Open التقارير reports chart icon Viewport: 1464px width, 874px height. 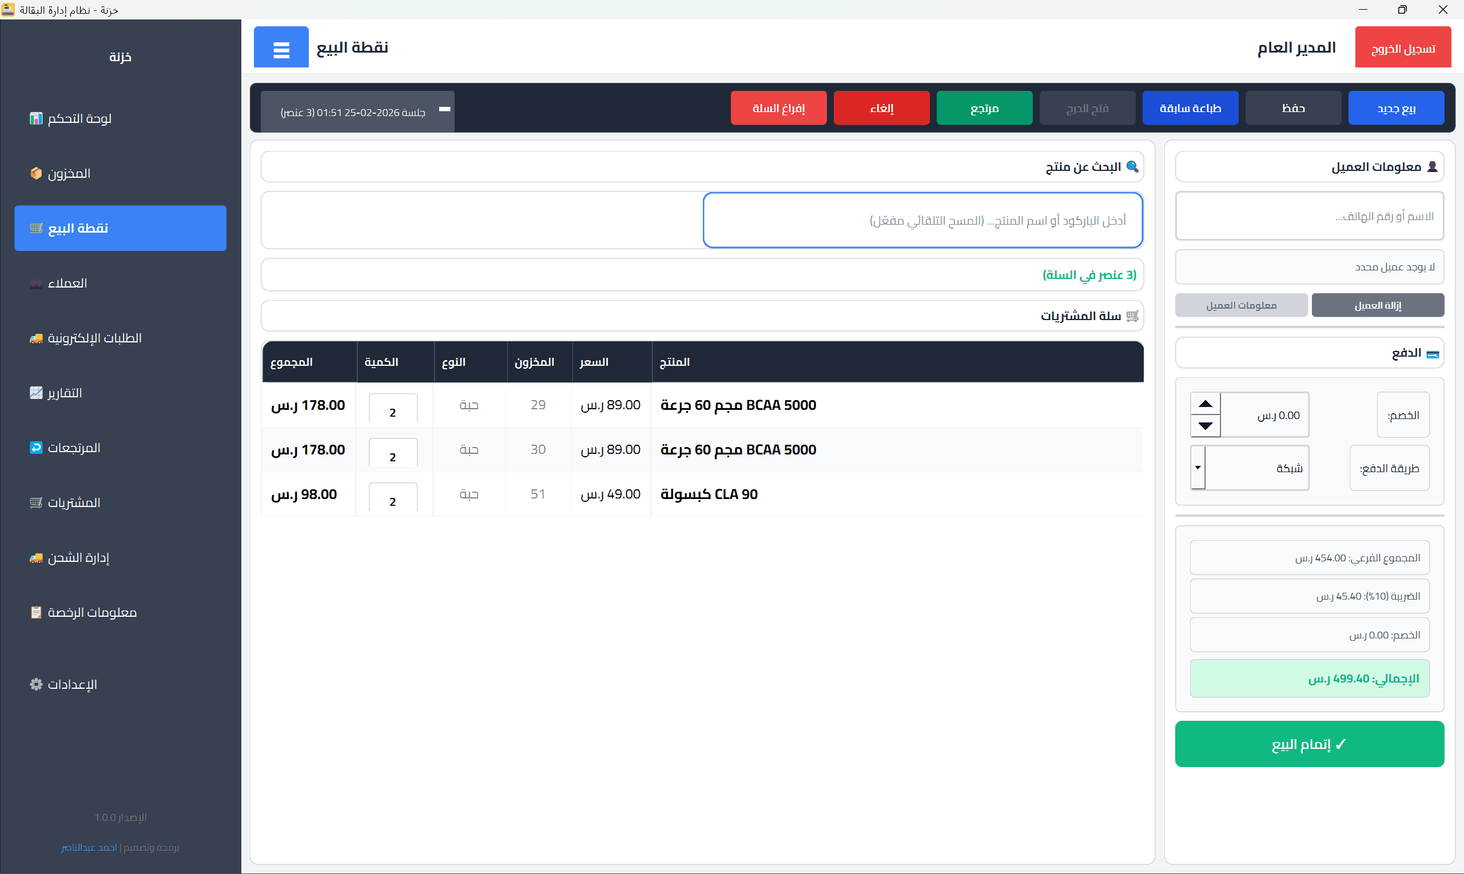point(36,393)
